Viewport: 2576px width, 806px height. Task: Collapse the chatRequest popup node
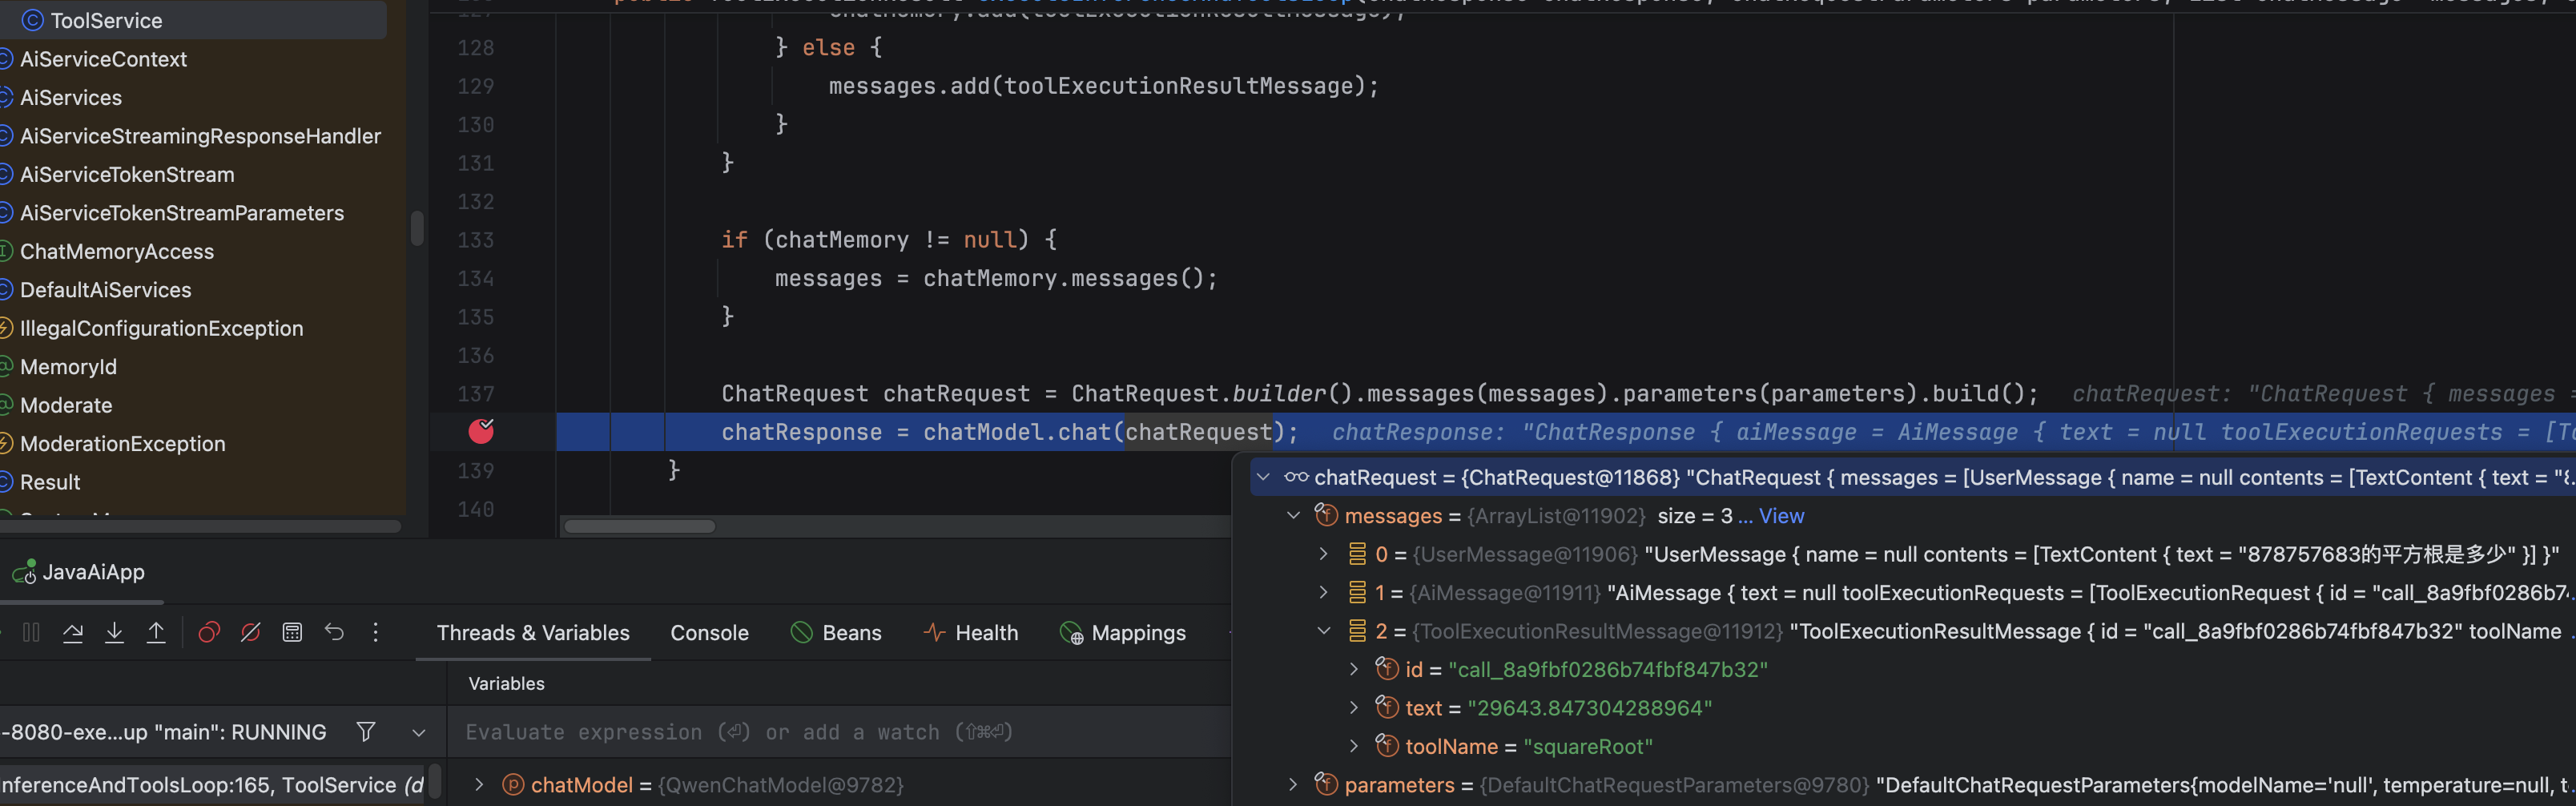point(1264,477)
